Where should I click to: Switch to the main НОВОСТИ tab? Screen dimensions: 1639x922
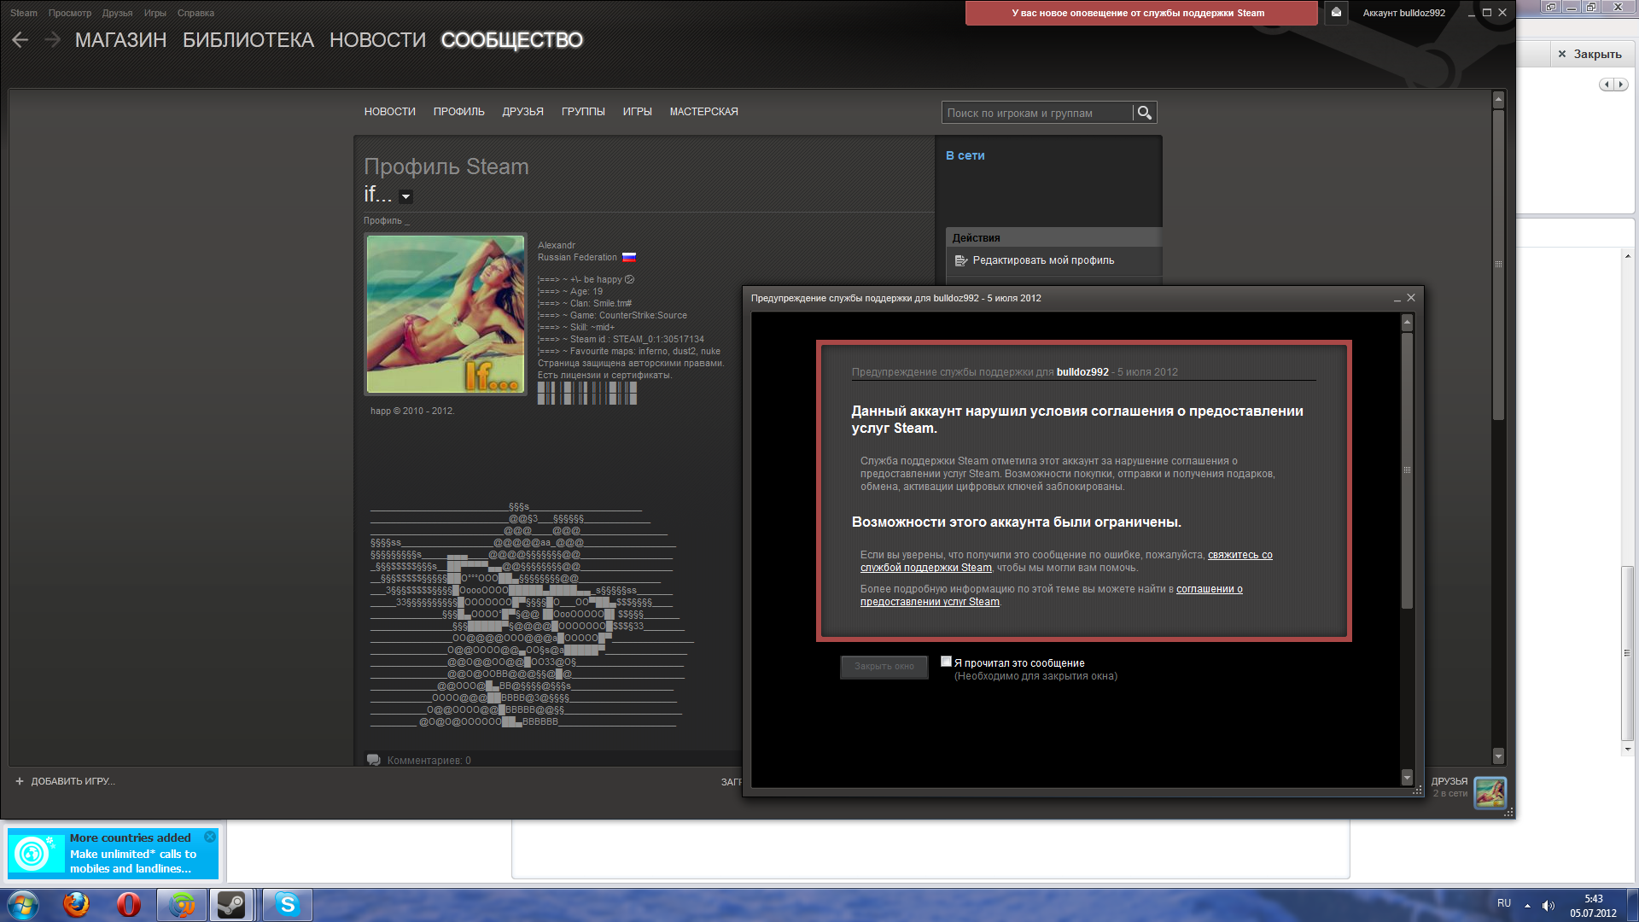tap(377, 40)
